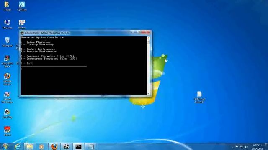Open the clock showing 8:07 CH
The height and width of the screenshot is (150, 268).
[x=257, y=147]
